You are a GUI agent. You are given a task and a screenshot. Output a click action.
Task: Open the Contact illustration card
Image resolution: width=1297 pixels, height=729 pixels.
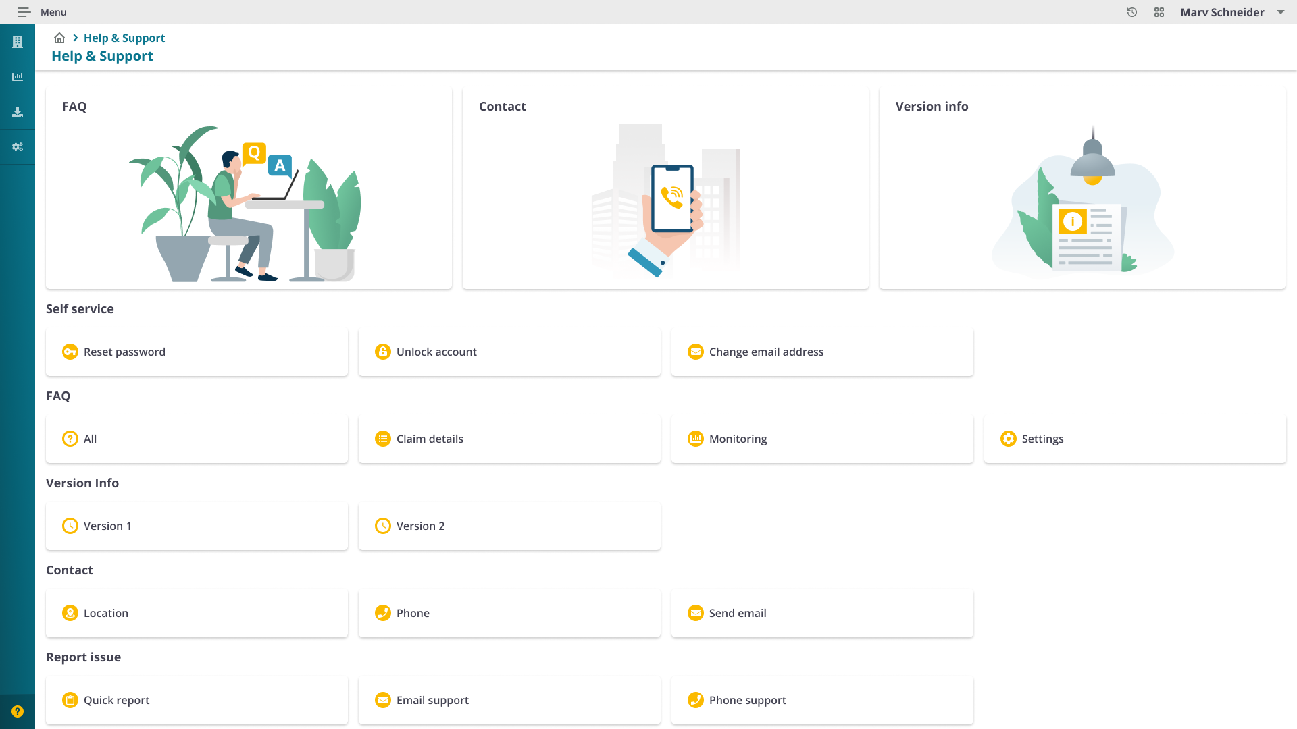665,189
